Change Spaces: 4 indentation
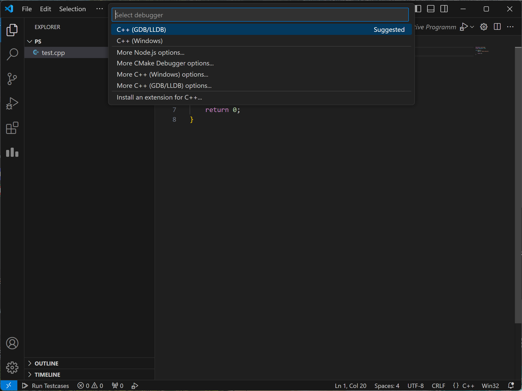 [x=387, y=386]
